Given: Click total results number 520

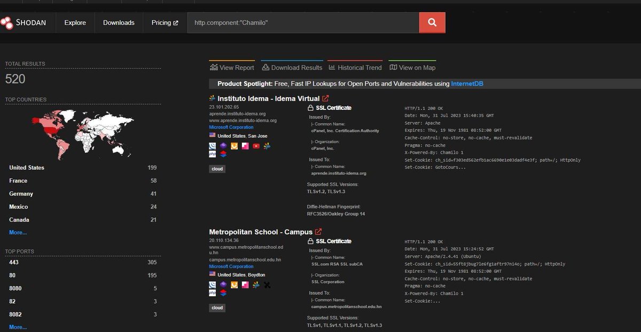Looking at the screenshot, I should 15,79.
